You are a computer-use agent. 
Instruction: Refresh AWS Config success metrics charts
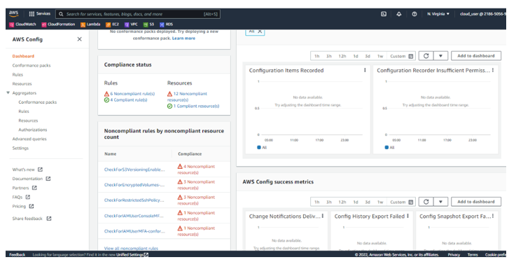pyautogui.click(x=426, y=202)
